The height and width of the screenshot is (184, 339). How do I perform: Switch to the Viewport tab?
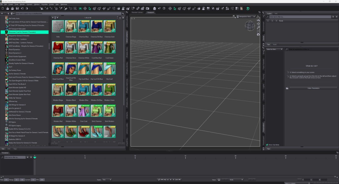(151, 12)
